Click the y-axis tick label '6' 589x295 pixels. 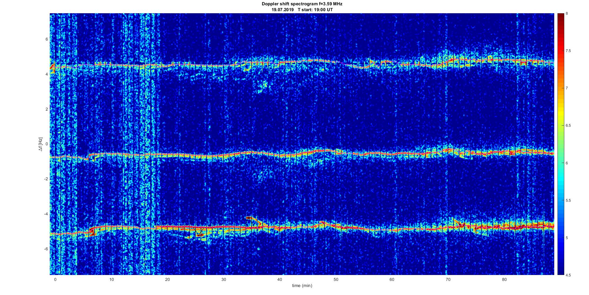coord(47,39)
